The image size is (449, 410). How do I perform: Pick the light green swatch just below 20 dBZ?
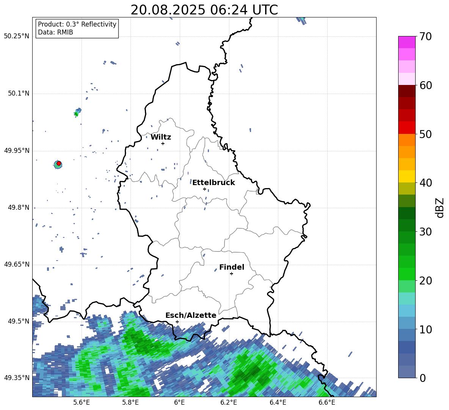(x=407, y=286)
